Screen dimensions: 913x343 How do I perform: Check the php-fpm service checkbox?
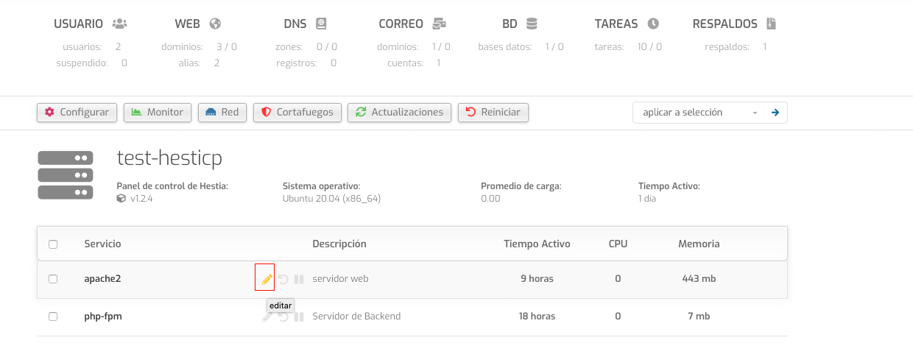point(53,317)
